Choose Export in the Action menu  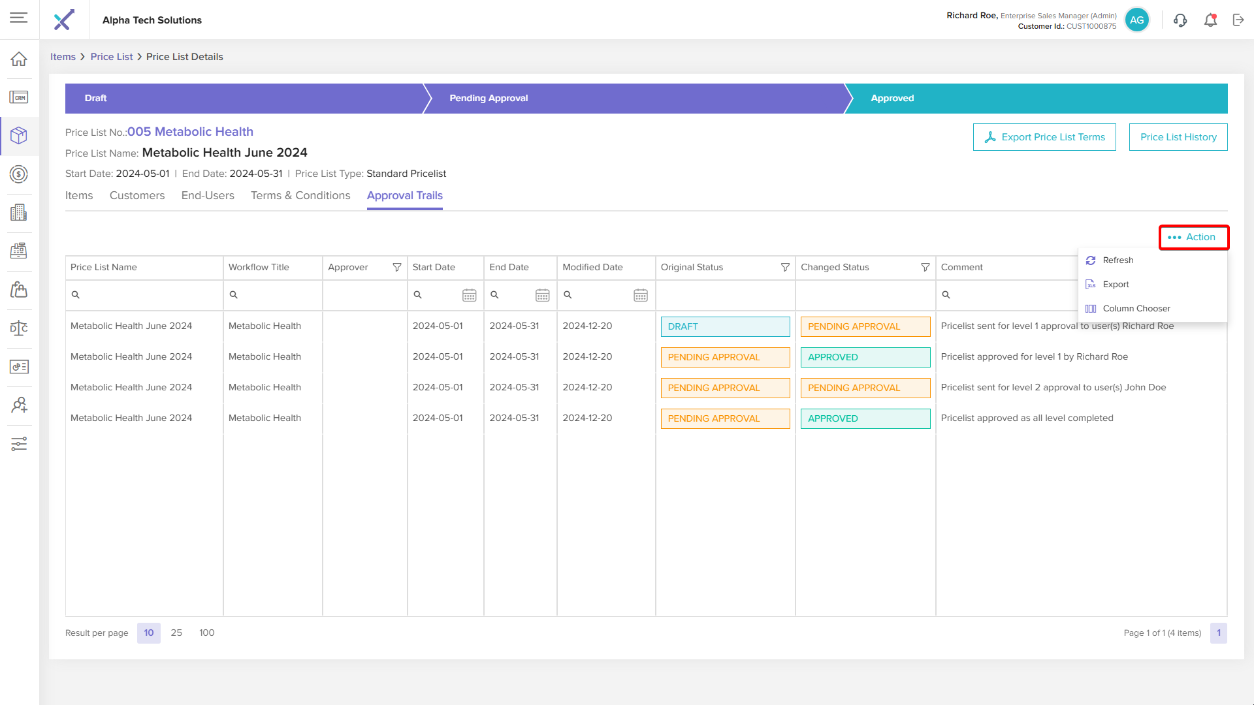point(1116,285)
